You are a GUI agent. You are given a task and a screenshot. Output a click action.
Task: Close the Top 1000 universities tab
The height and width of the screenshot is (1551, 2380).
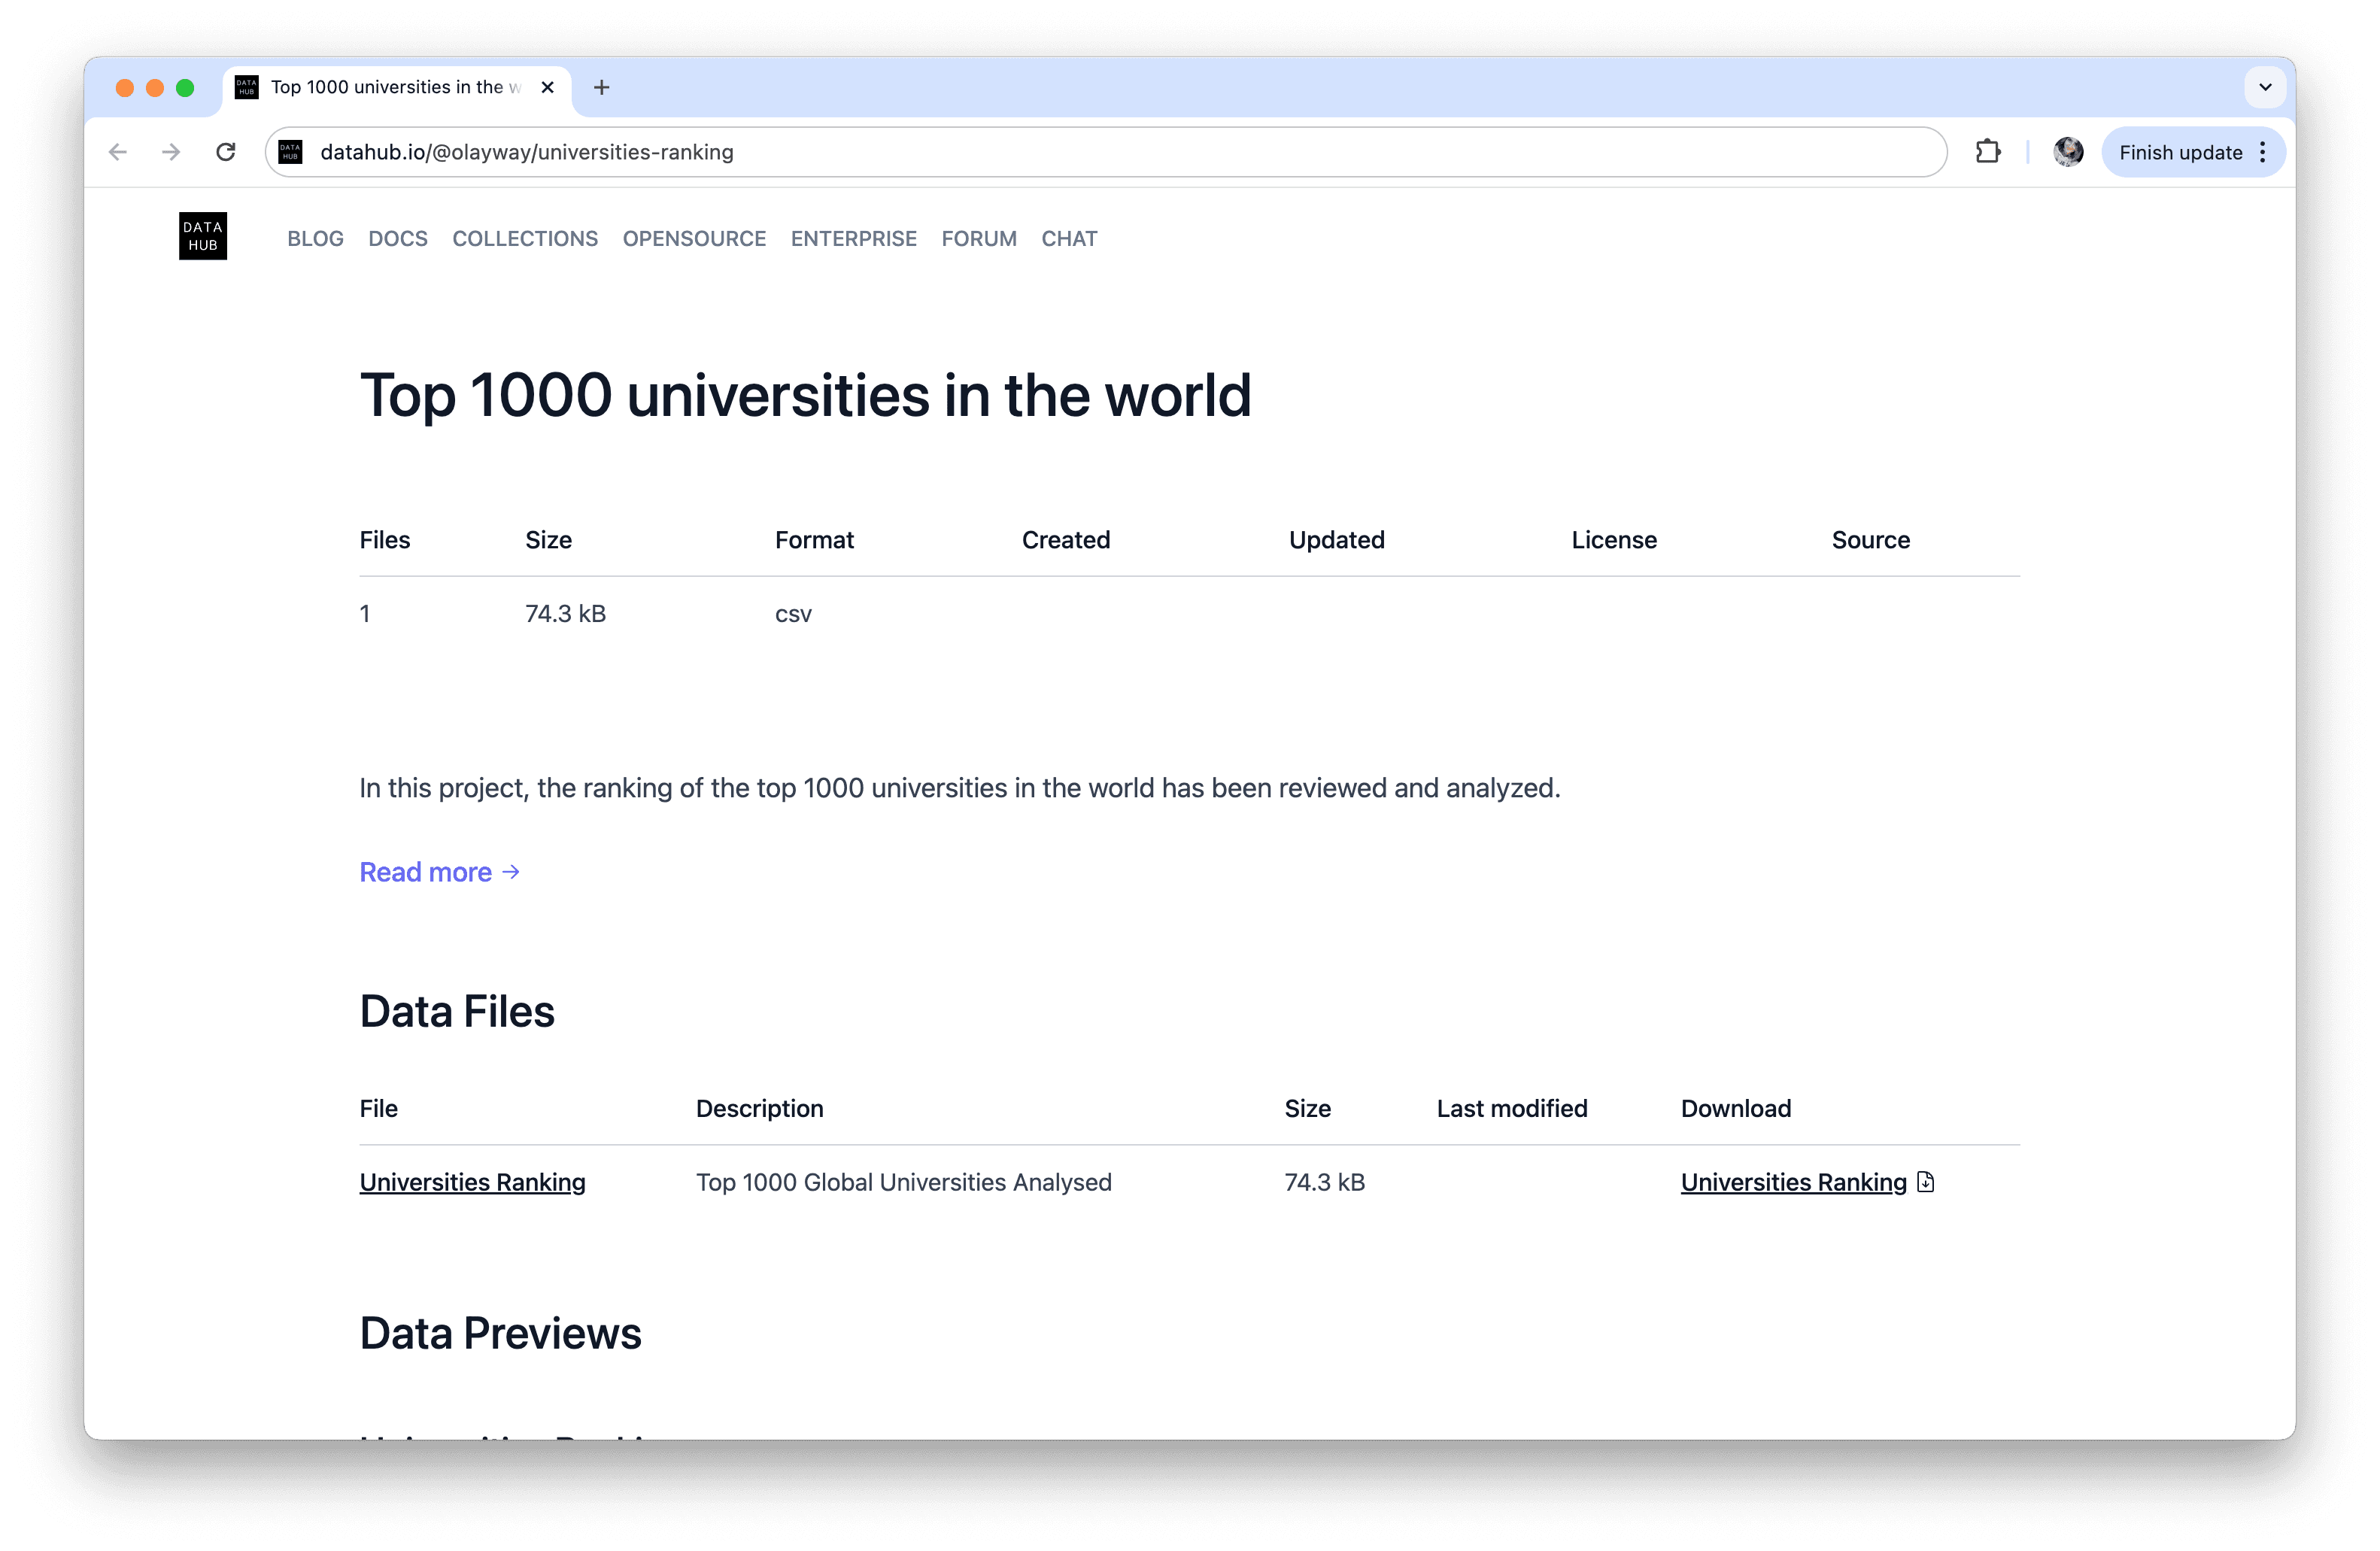[547, 88]
